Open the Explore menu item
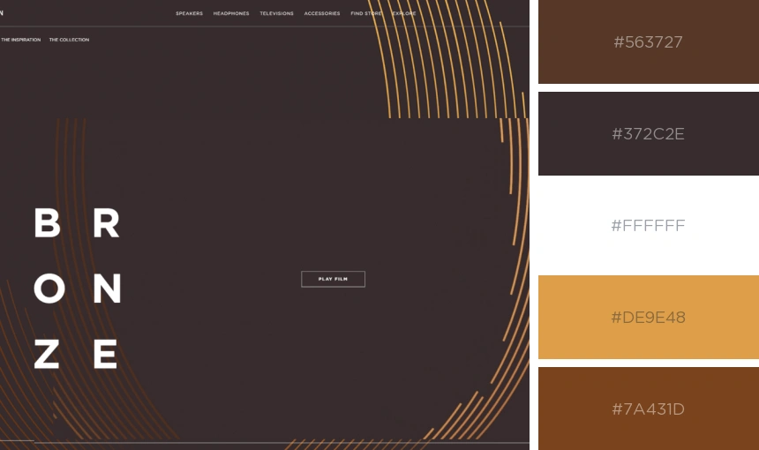Screen dimensions: 759x450 pyautogui.click(x=404, y=13)
